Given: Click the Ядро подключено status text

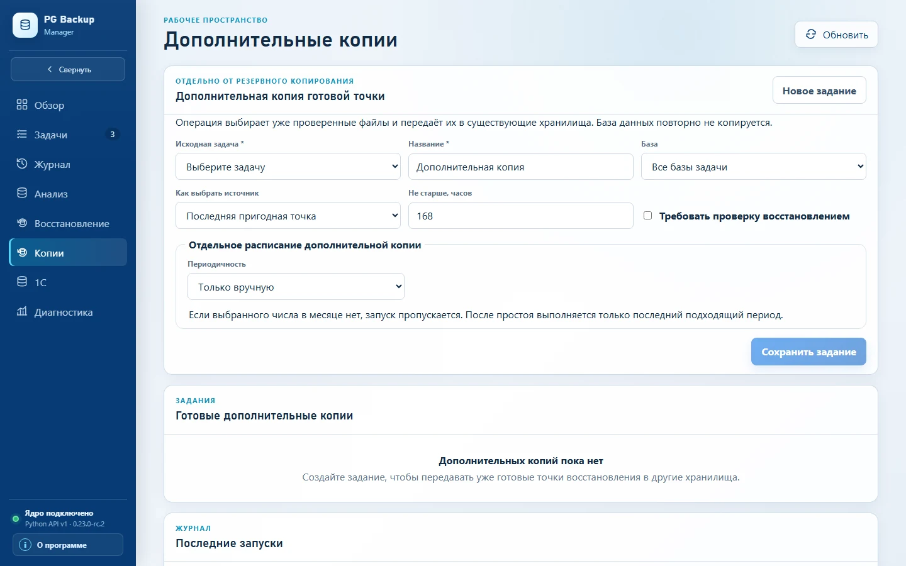Looking at the screenshot, I should point(59,513).
